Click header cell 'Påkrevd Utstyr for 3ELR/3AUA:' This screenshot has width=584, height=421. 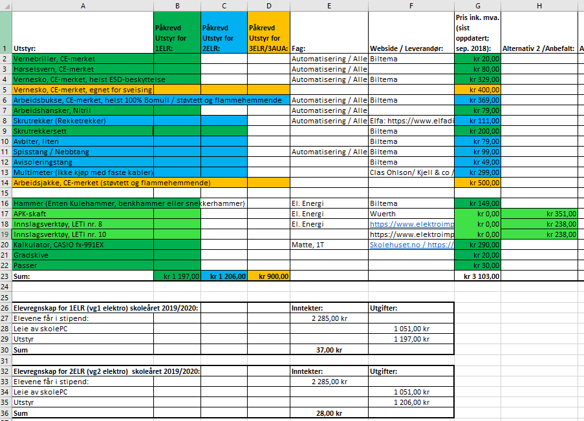269,32
